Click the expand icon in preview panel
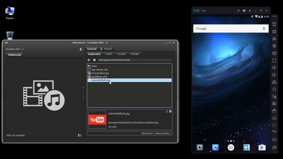This screenshot has width=283, height=159. [170, 112]
